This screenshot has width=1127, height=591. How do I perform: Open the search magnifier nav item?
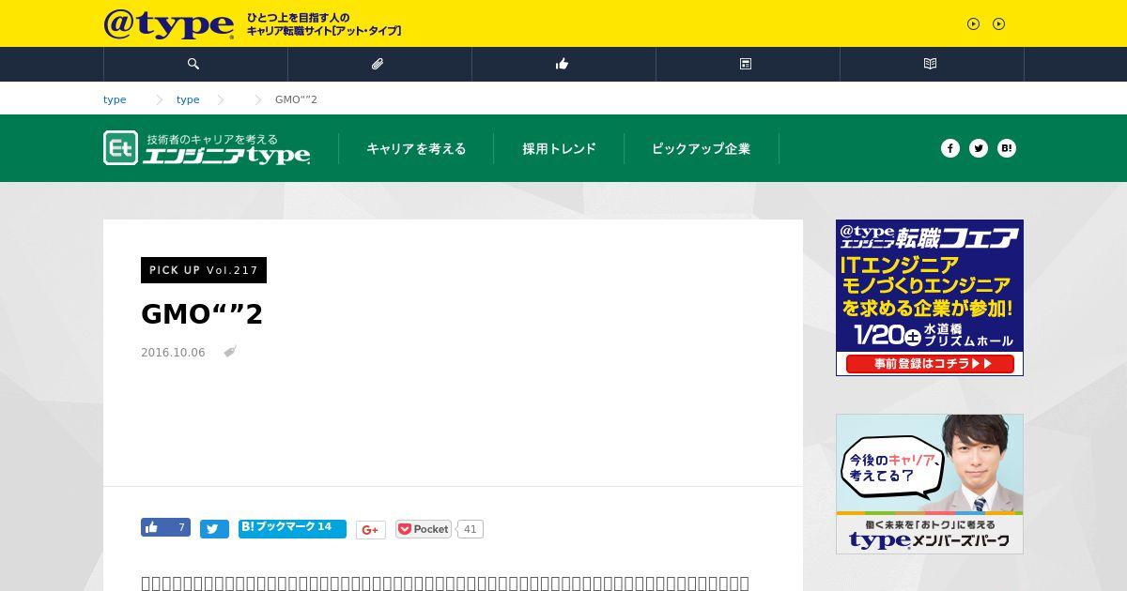tap(193, 64)
